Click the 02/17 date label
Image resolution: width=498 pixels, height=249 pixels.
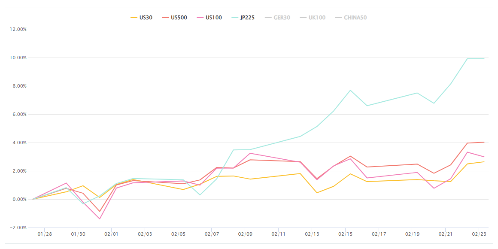click(379, 234)
